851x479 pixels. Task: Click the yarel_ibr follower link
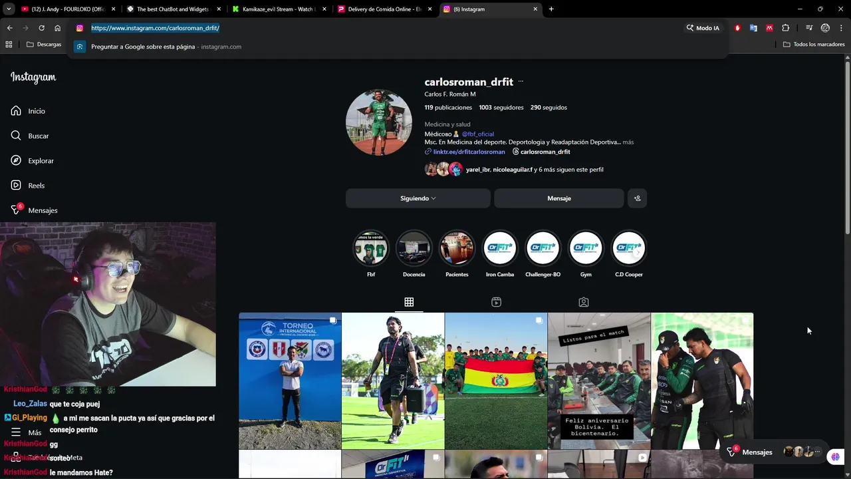click(x=477, y=170)
